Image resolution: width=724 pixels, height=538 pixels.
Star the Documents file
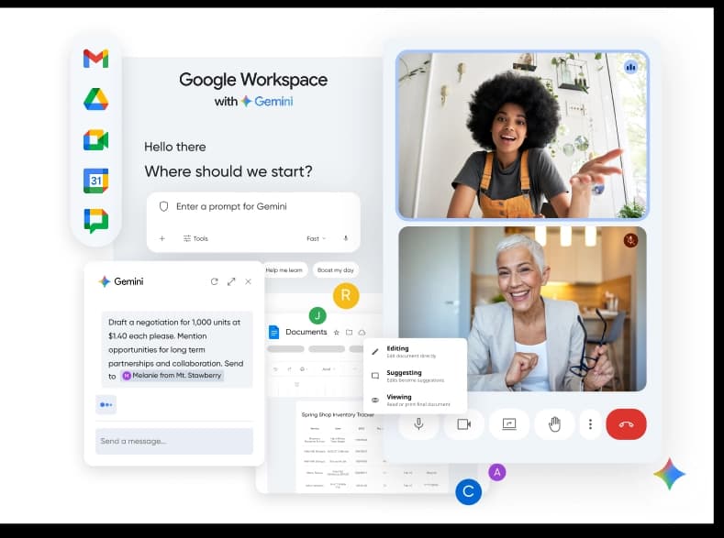tap(336, 332)
